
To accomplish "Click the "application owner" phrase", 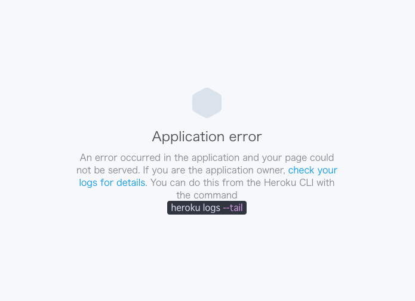I will (x=245, y=170).
